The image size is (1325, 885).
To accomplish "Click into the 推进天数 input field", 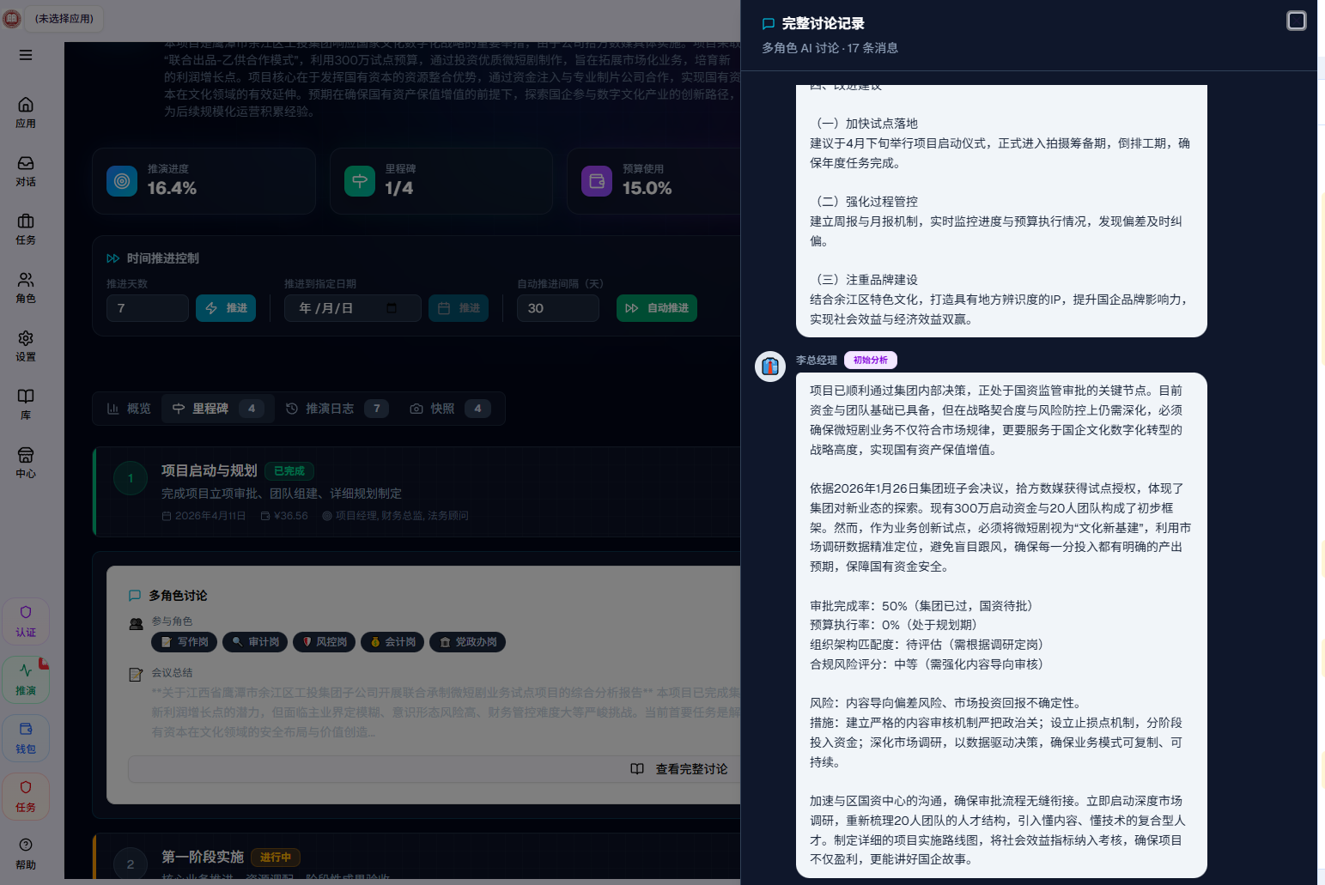I will click(x=147, y=308).
